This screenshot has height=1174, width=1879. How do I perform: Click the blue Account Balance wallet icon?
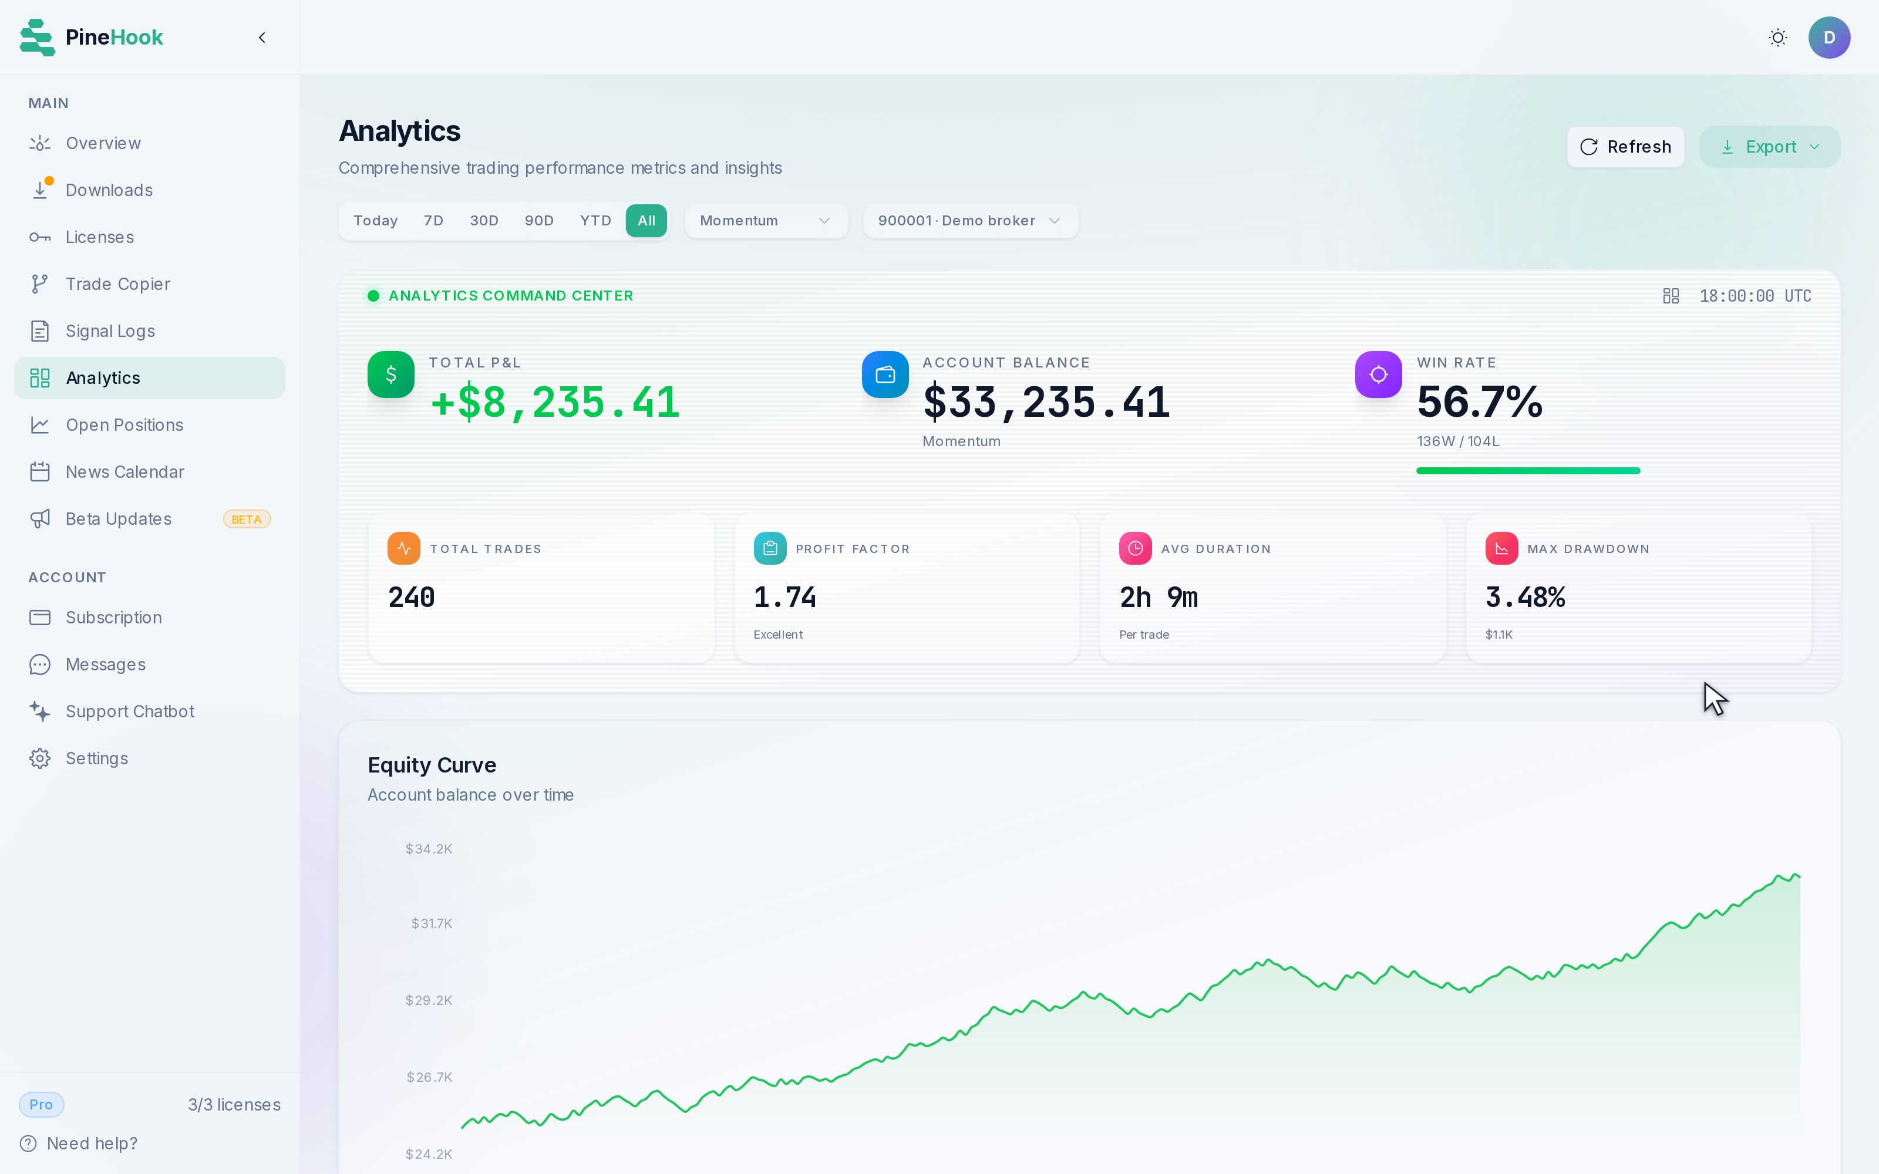[x=885, y=375]
